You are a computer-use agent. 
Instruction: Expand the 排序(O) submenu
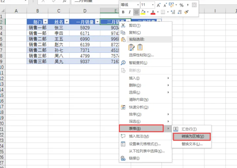[x=145, y=114]
